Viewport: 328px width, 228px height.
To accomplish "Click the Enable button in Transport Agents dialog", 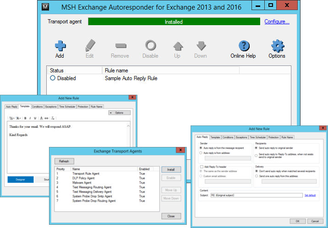I will click(x=171, y=178).
